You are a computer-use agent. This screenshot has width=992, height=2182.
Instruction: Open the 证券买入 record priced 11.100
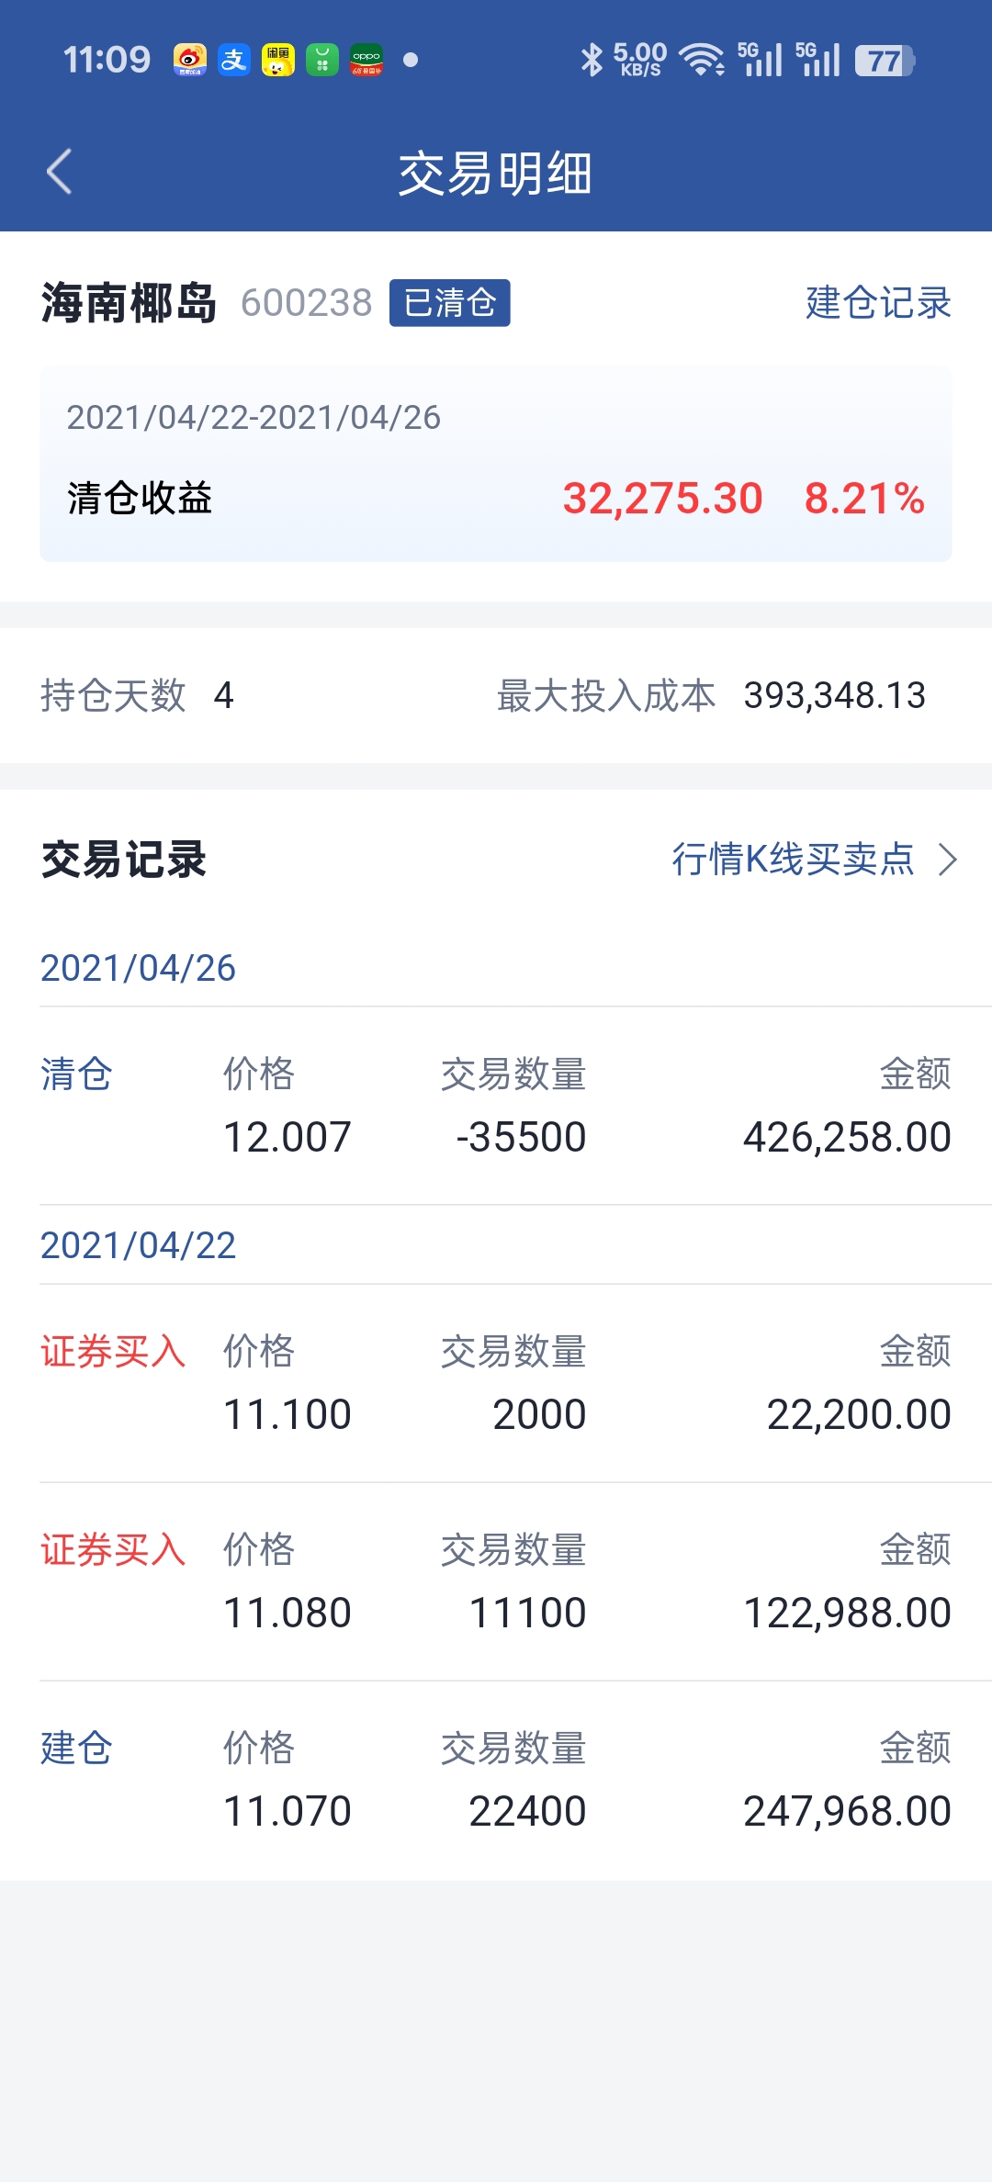496,1383
